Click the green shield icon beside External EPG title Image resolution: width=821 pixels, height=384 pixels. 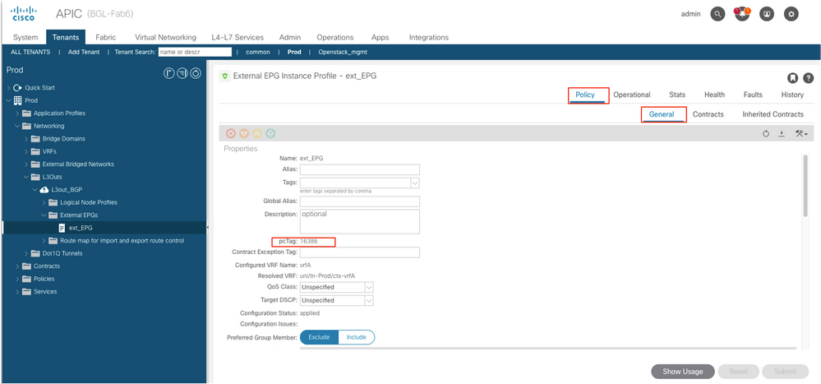(x=224, y=76)
